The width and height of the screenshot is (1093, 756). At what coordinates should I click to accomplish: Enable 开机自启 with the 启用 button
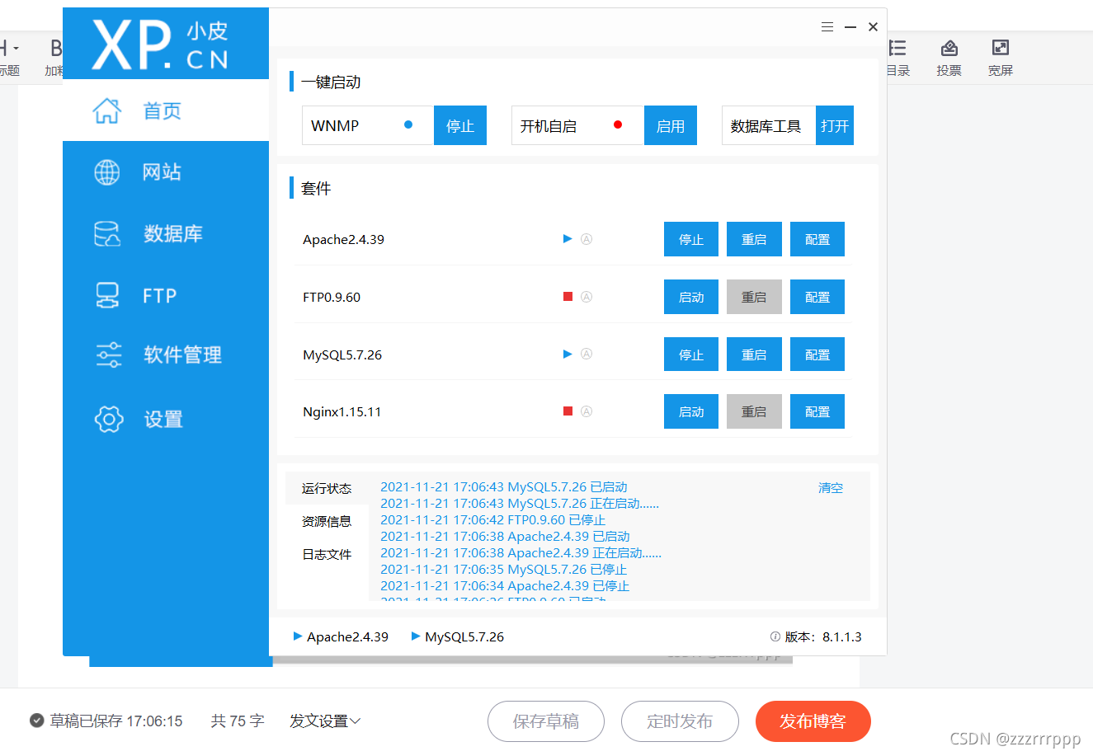(x=671, y=125)
